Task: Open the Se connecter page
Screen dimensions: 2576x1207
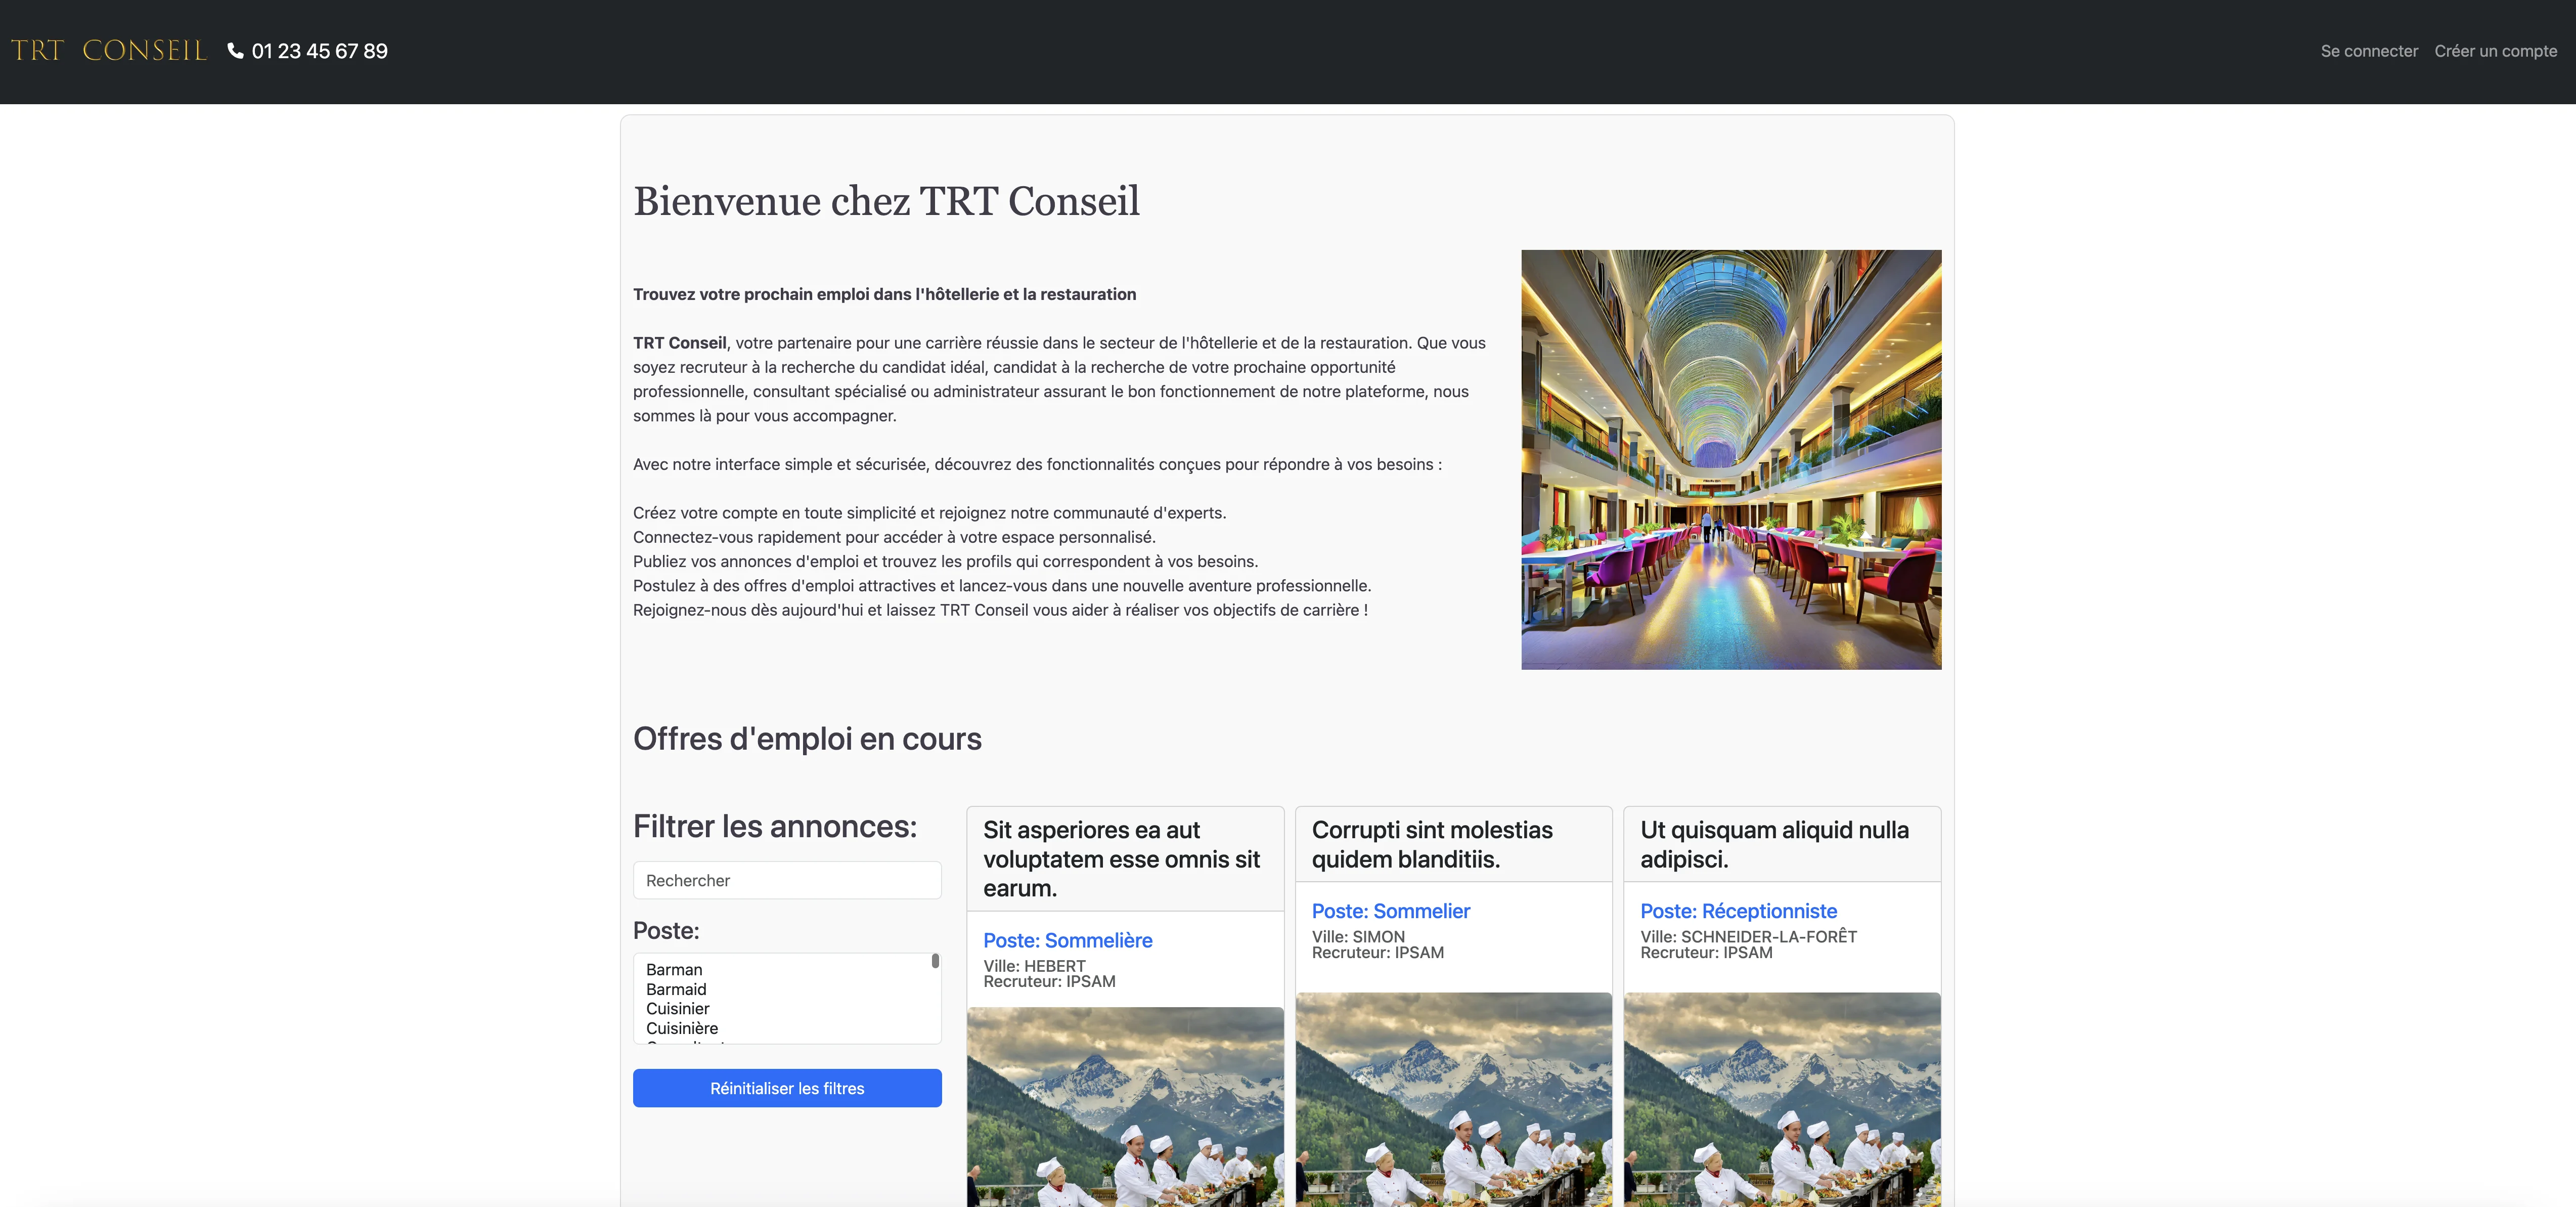Action: (2368, 51)
